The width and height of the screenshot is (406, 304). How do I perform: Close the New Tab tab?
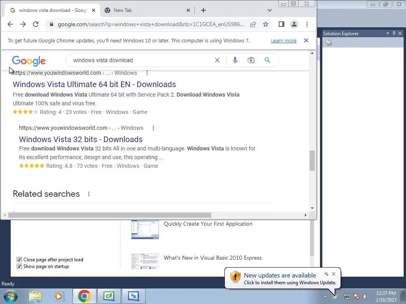click(x=188, y=10)
